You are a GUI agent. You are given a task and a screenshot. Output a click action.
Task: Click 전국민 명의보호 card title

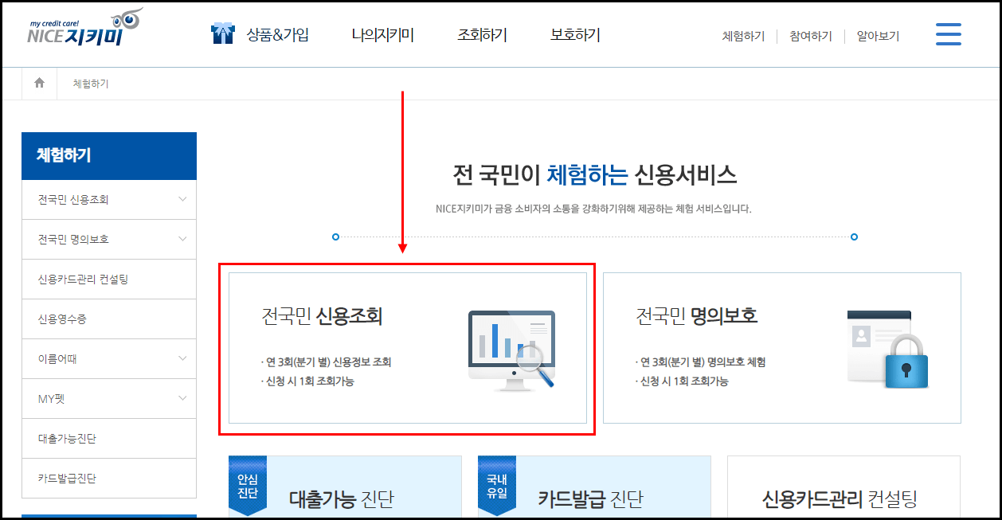tap(696, 316)
